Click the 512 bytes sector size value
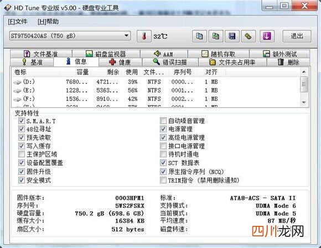Image resolution: width=321 pixels, height=248 pixels. 128,229
